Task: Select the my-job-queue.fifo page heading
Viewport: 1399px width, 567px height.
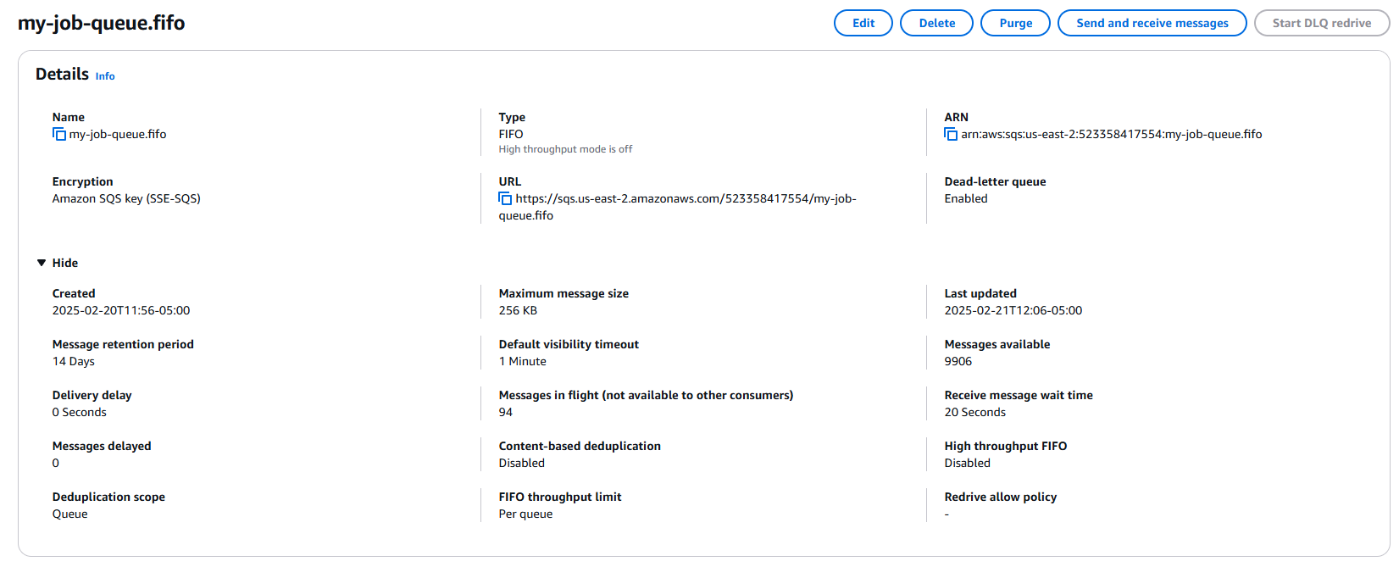Action: click(x=102, y=23)
